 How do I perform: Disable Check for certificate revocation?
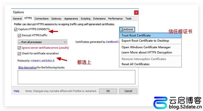19,53
